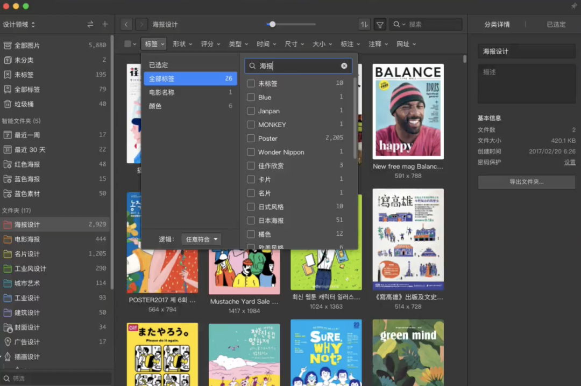Open the 形状 filter dropdown

pyautogui.click(x=182, y=44)
